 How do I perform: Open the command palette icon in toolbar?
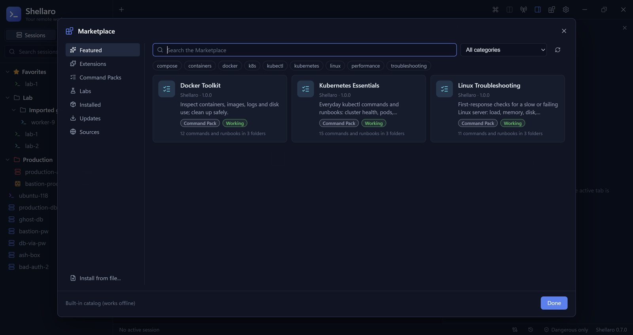[495, 9]
